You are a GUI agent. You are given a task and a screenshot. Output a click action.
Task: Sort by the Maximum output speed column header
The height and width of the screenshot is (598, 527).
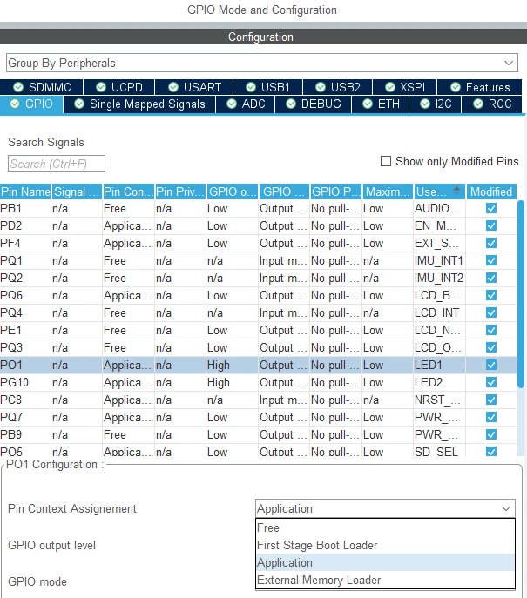click(x=388, y=191)
